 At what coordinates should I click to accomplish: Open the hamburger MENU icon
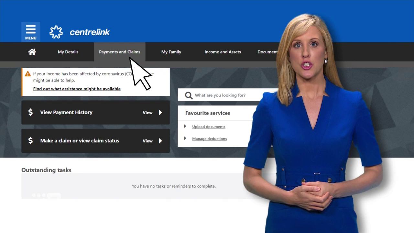coord(31,32)
